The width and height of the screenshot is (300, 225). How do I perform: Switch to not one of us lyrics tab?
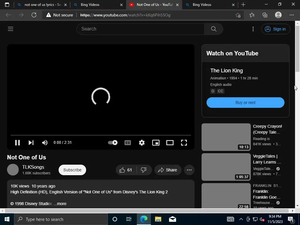[42, 5]
